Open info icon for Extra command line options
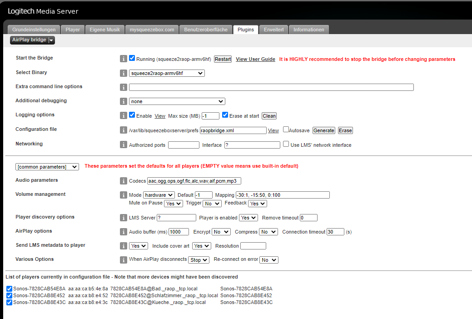Image resolution: width=472 pixels, height=319 pixels. click(x=124, y=87)
